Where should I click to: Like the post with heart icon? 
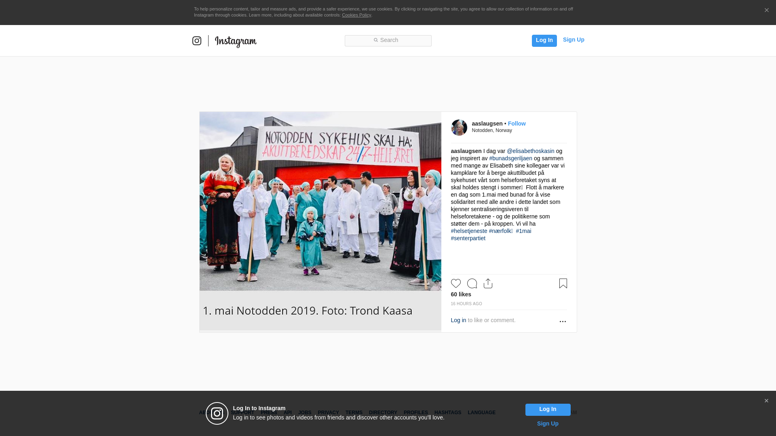point(456,283)
